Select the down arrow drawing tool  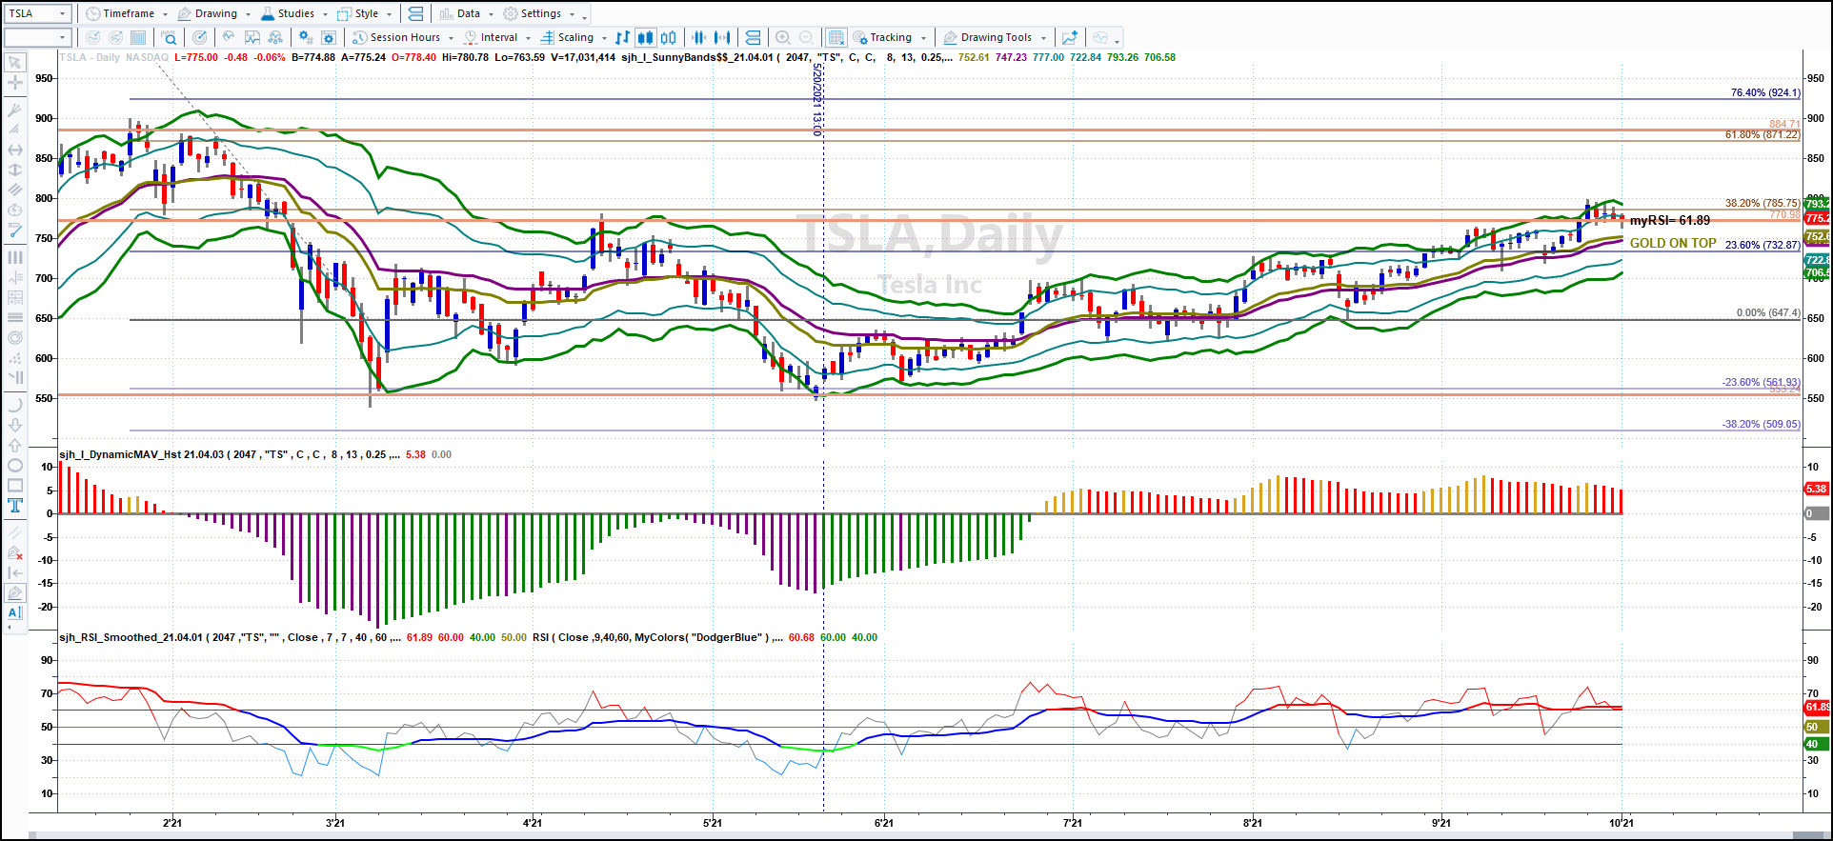point(15,425)
